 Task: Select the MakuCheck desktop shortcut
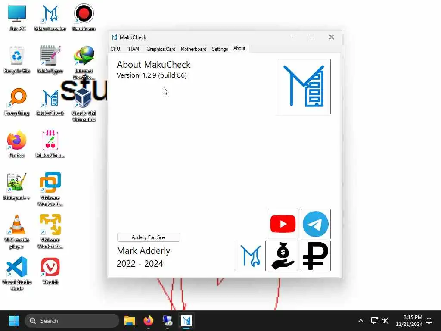(x=50, y=102)
